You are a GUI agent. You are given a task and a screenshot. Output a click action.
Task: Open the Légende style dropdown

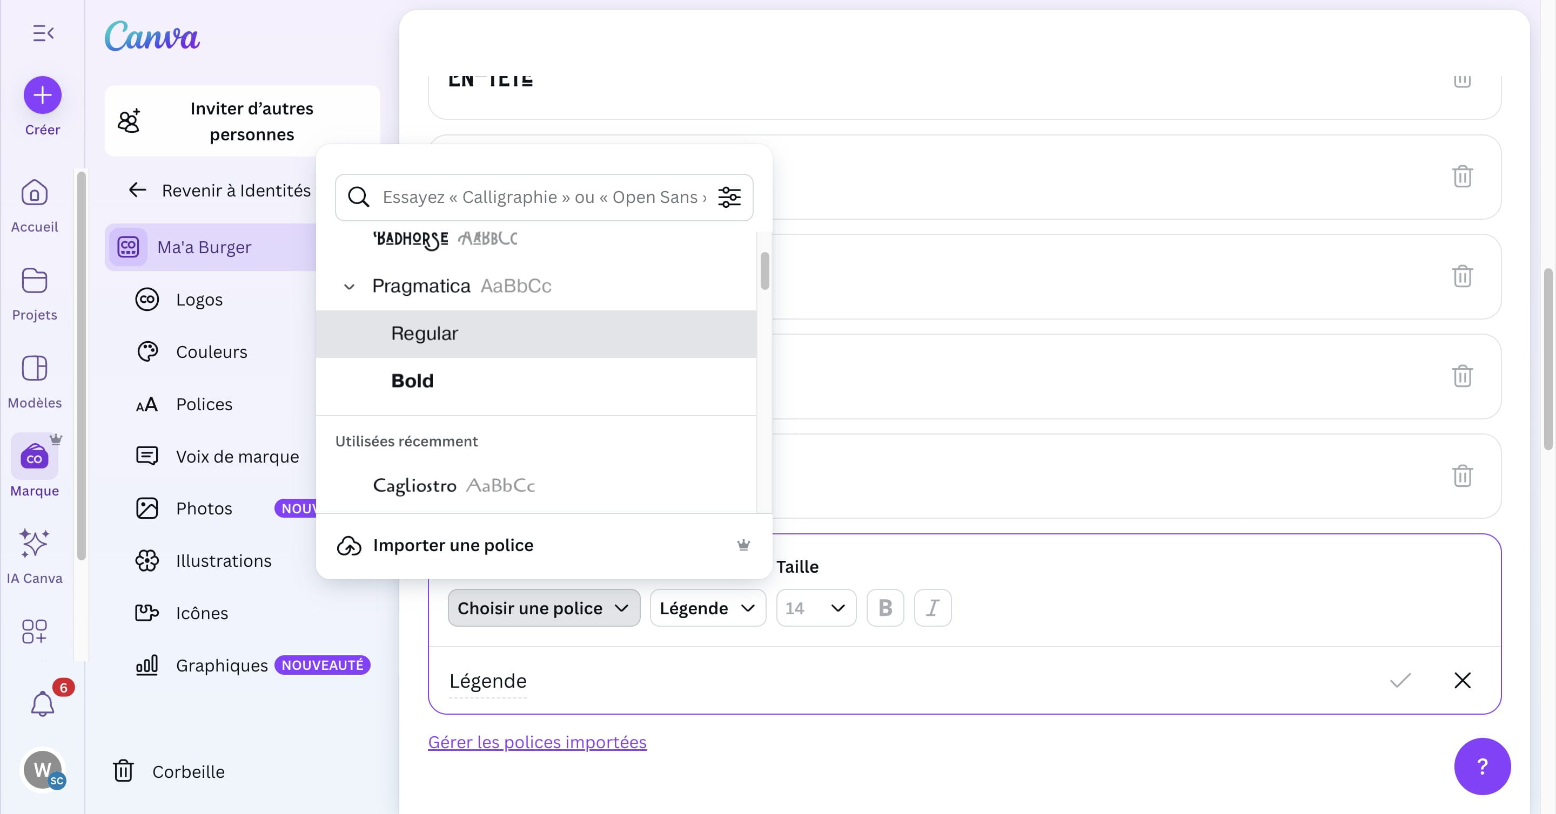(x=707, y=608)
